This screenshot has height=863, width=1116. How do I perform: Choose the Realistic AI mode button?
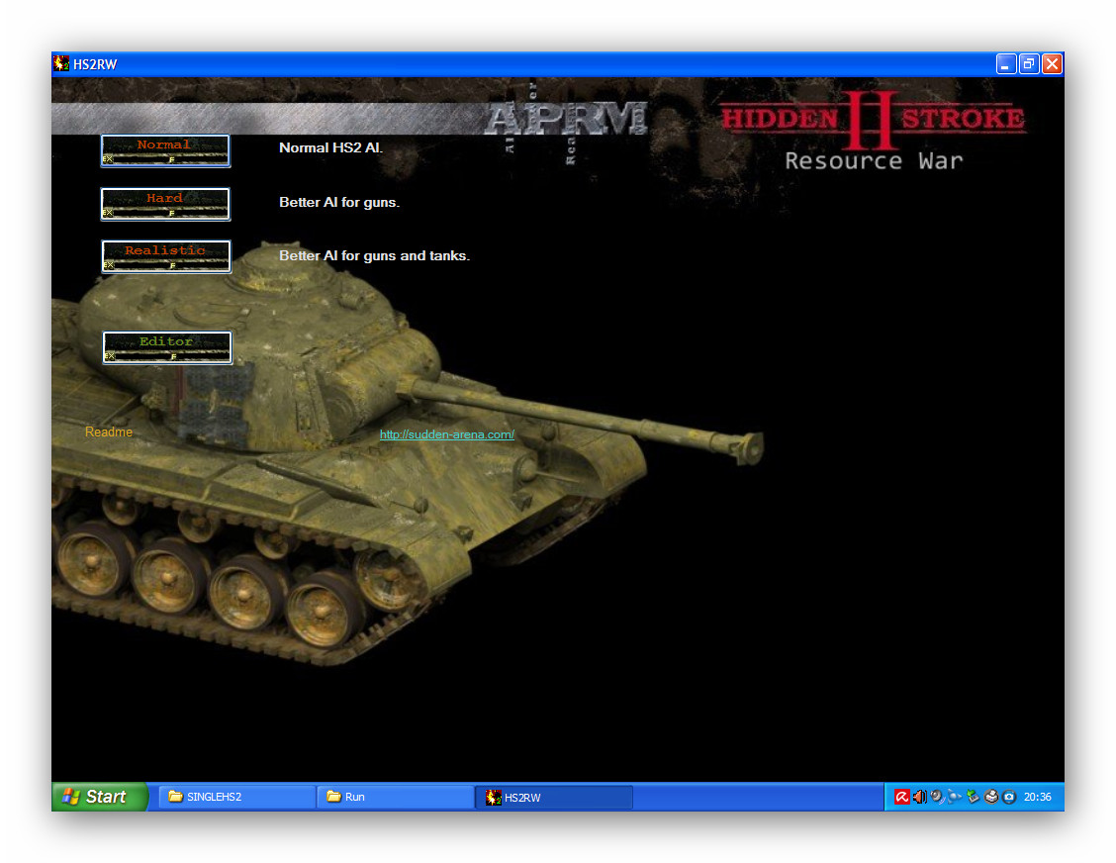(x=166, y=256)
